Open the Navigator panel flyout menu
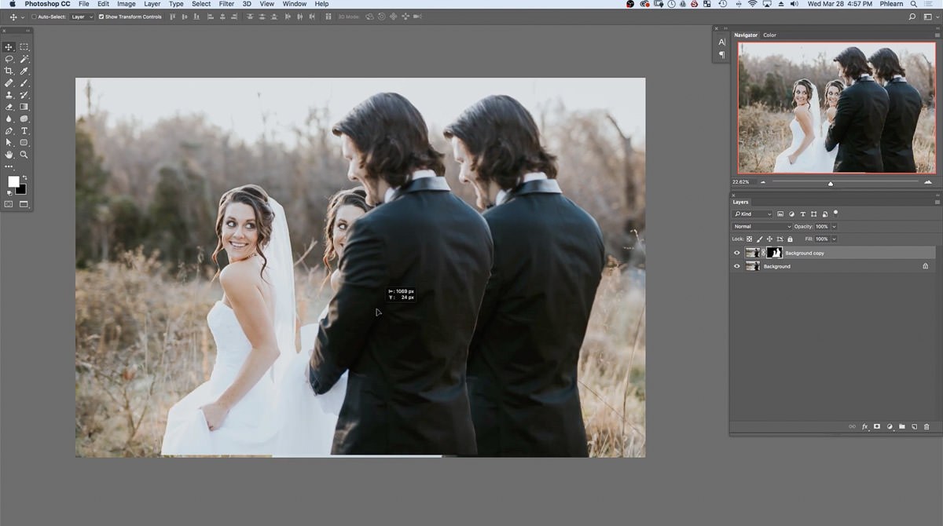Viewport: 943px width, 526px height. point(937,35)
